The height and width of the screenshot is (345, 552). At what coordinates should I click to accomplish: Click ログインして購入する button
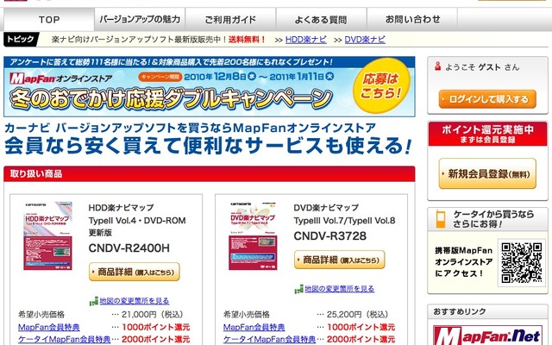(487, 99)
